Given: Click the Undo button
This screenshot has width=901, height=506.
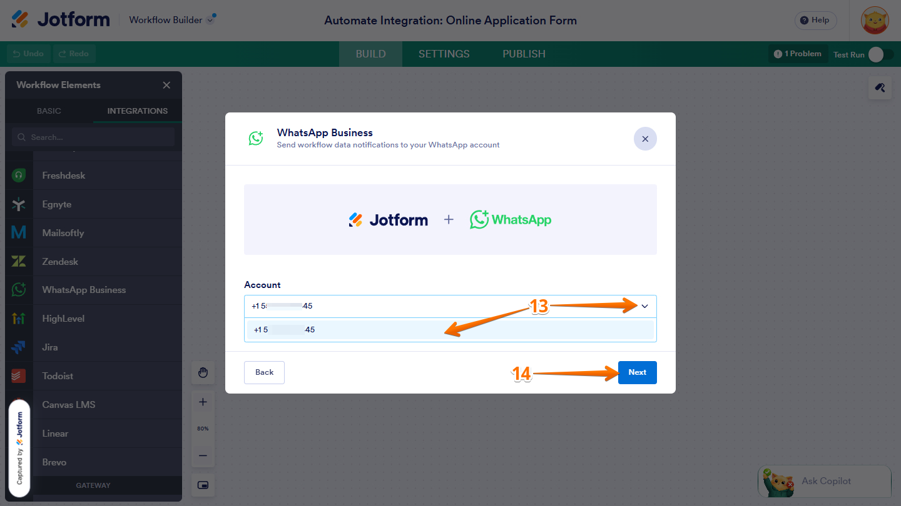Looking at the screenshot, I should 29,54.
